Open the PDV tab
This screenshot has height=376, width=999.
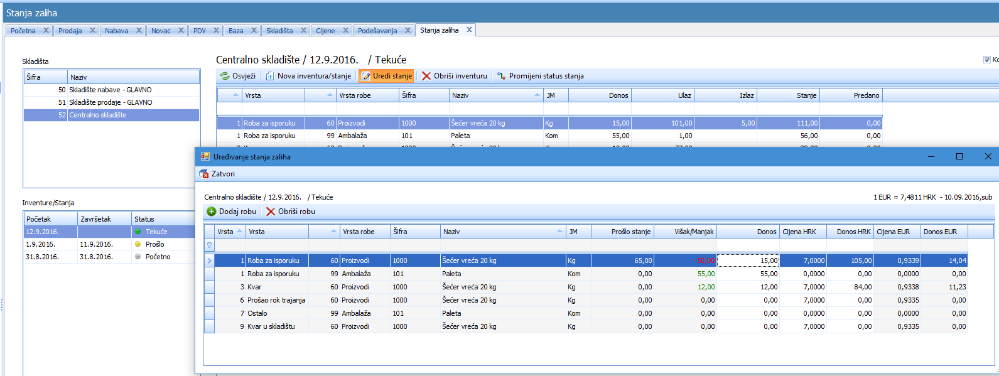(200, 30)
